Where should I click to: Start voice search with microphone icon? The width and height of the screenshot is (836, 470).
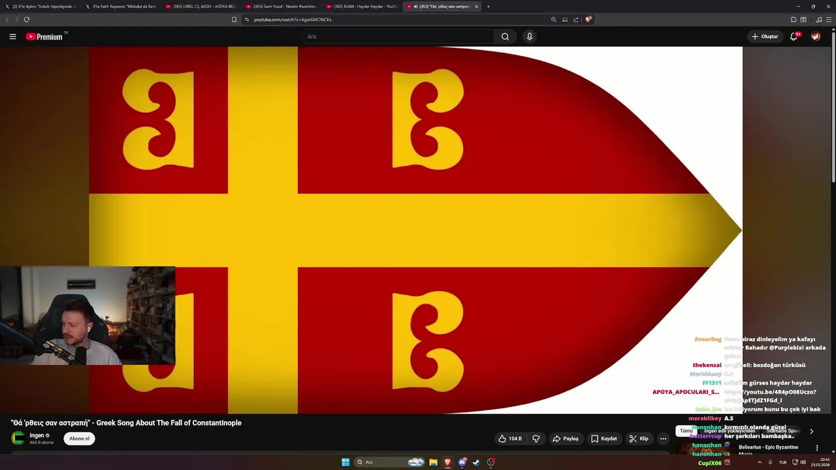coord(530,37)
